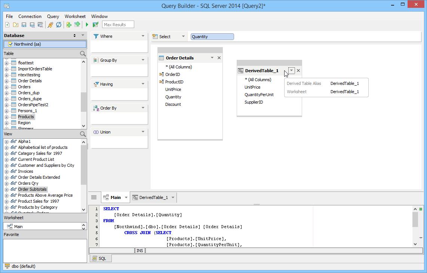Open the Worksheet menu
The height and width of the screenshot is (273, 427).
[x=75, y=16]
